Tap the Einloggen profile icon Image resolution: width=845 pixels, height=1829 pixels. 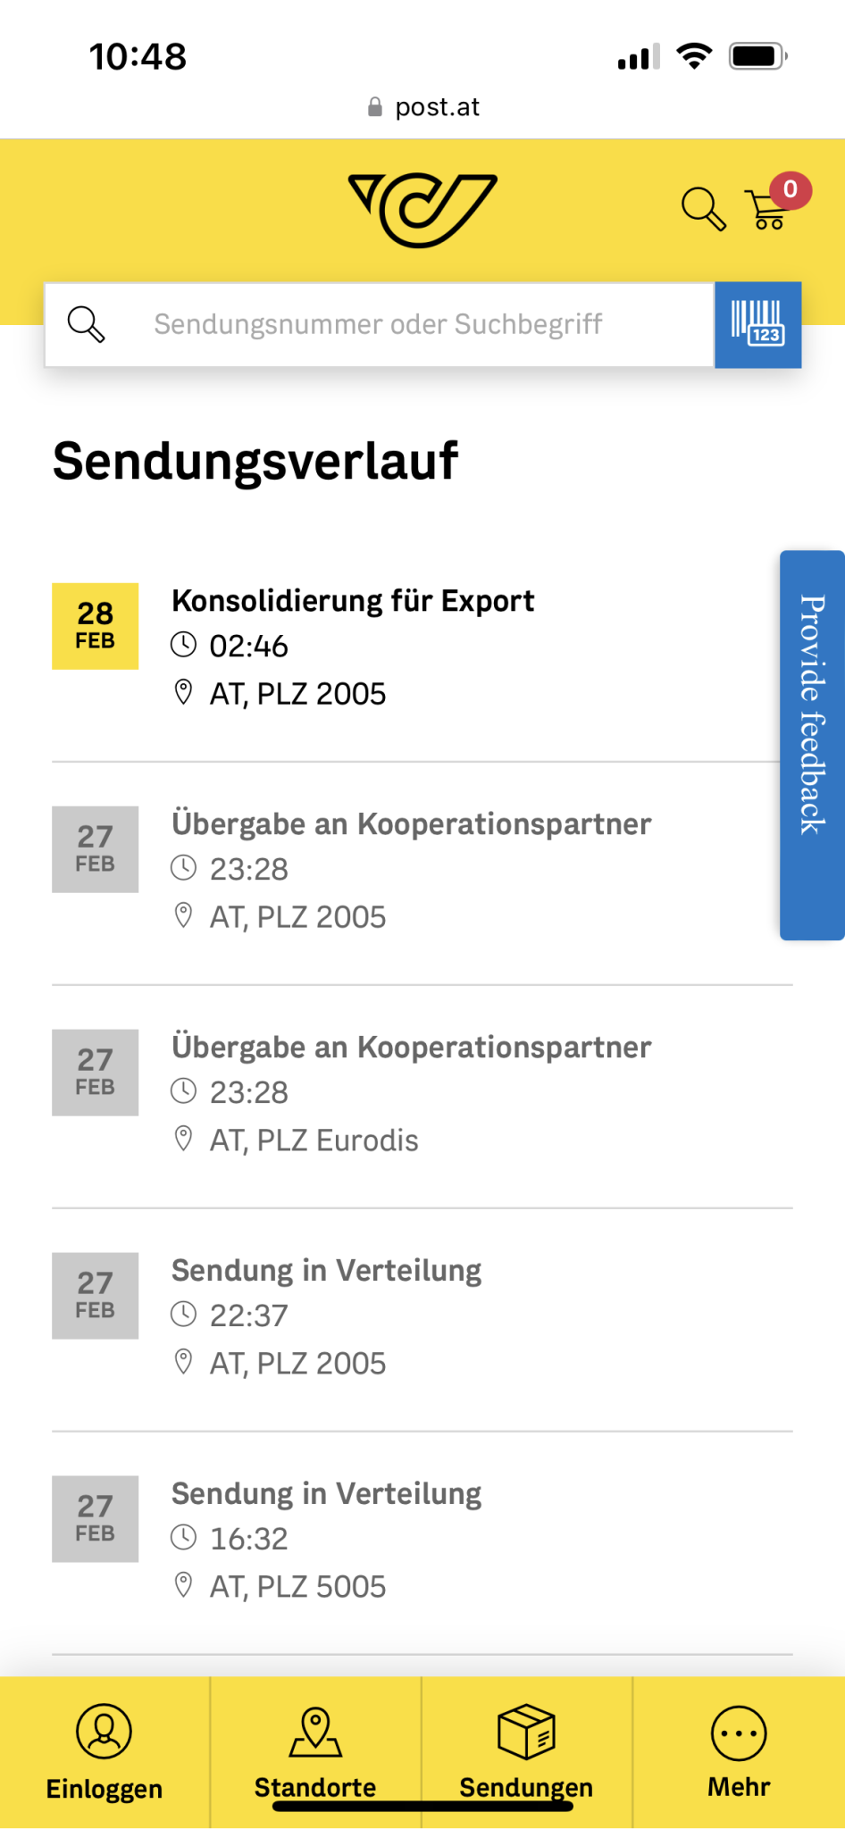pyautogui.click(x=105, y=1731)
